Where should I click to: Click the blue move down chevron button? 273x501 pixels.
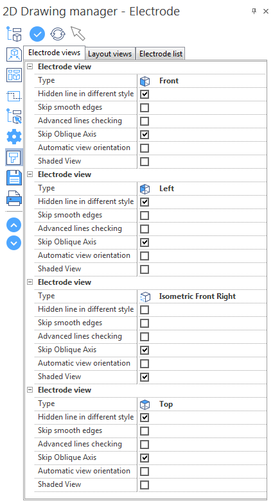[13, 243]
